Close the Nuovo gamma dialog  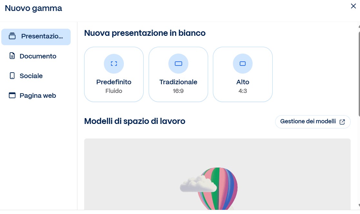click(353, 6)
